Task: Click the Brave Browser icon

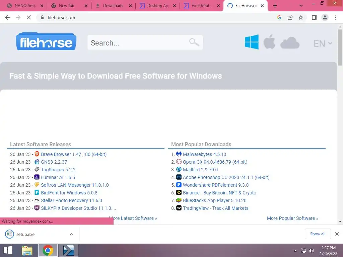Action: pos(37,154)
